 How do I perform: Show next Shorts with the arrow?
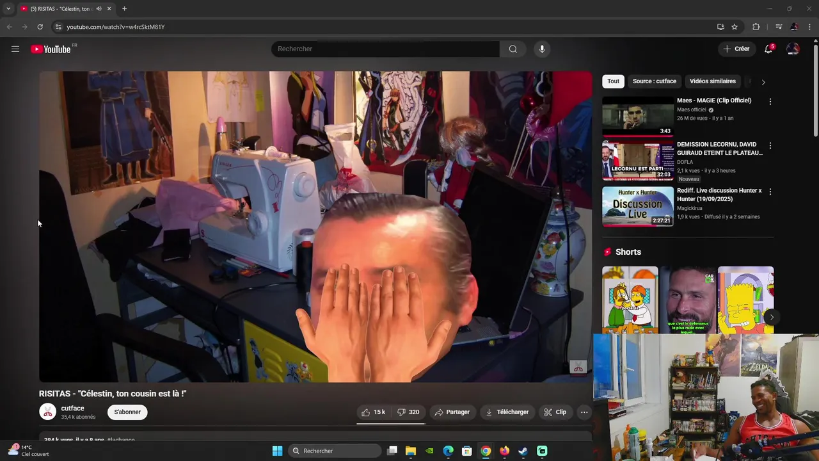click(772, 317)
